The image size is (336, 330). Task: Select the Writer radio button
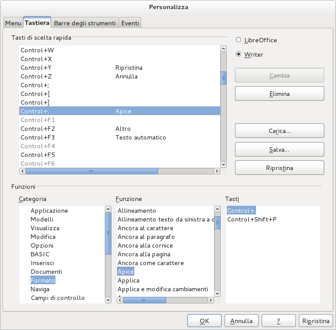point(239,54)
